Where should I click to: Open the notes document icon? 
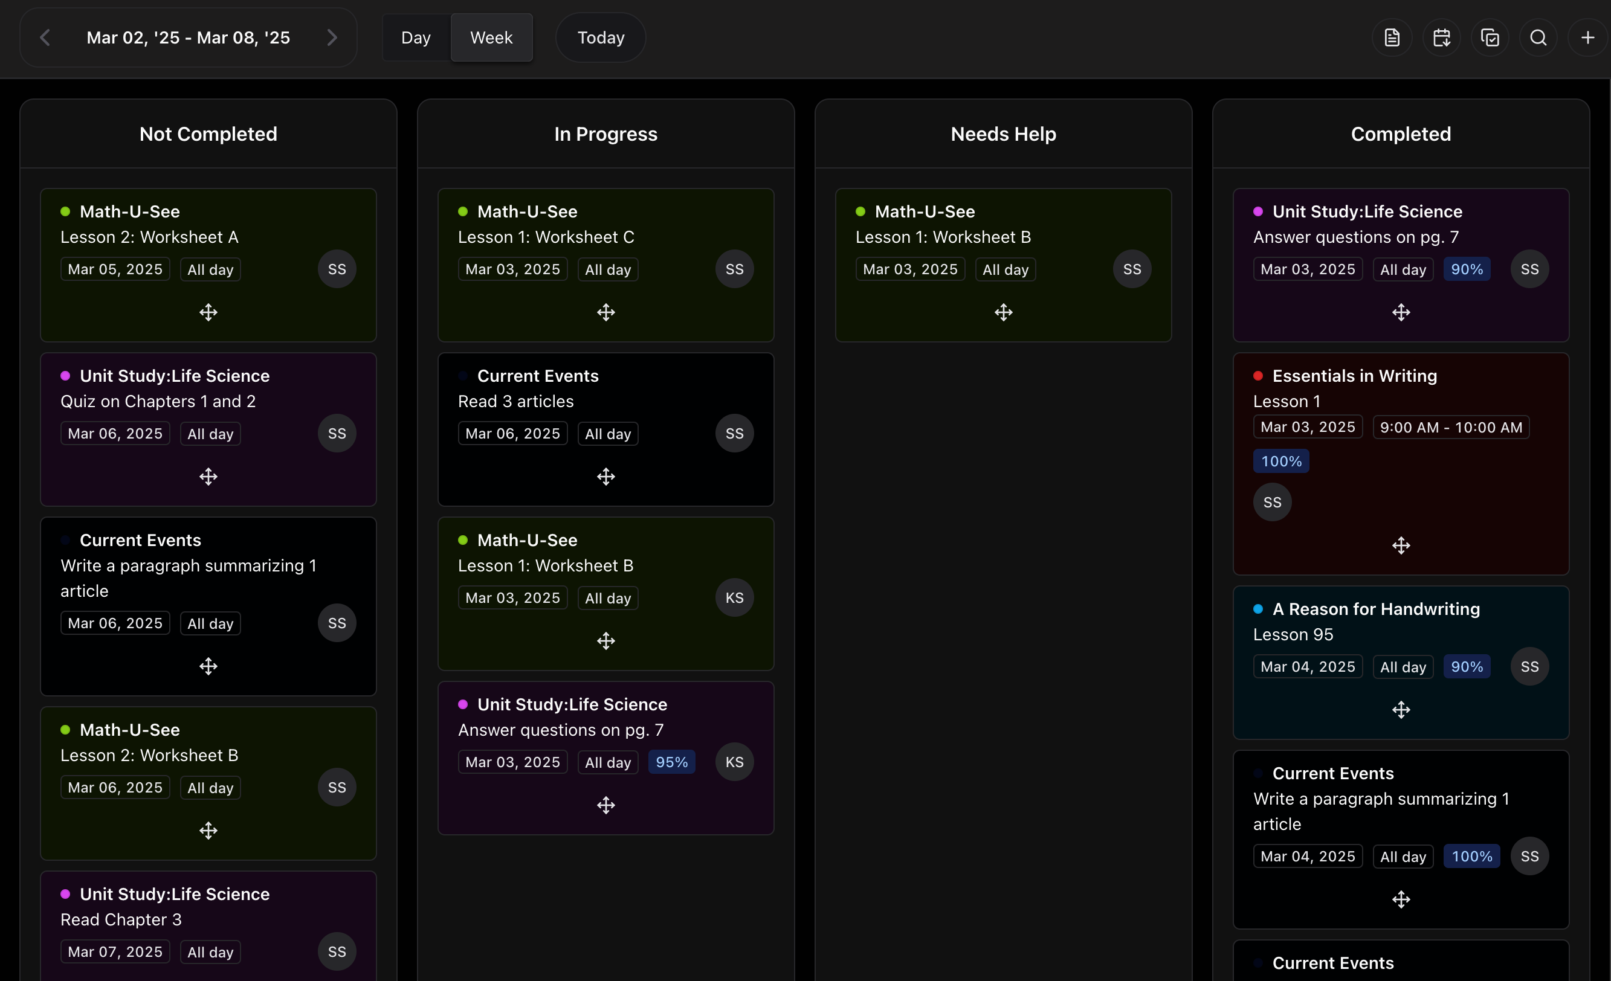[1391, 37]
